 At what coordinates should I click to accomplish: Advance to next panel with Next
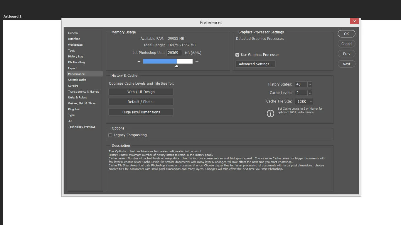[346, 64]
